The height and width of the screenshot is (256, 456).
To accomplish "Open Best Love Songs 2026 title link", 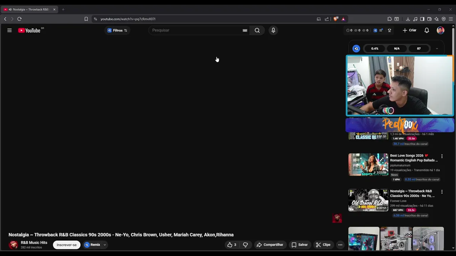I will pos(414,158).
